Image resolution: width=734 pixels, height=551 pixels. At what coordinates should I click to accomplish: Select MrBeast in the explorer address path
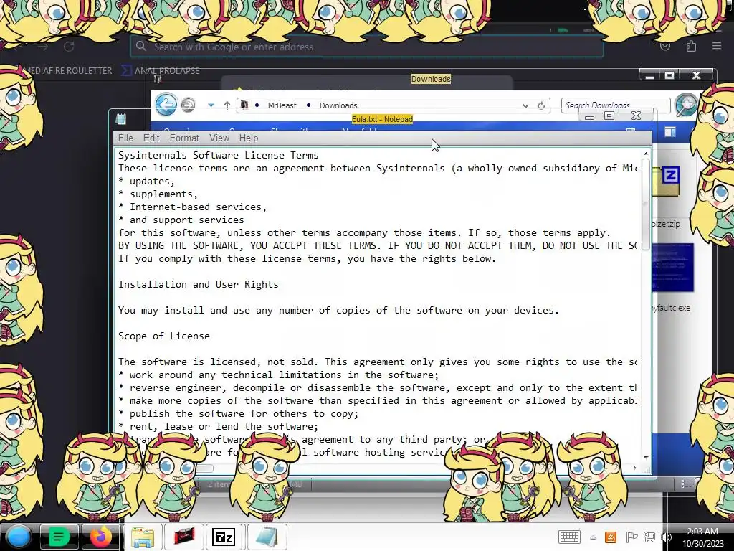pyautogui.click(x=282, y=105)
